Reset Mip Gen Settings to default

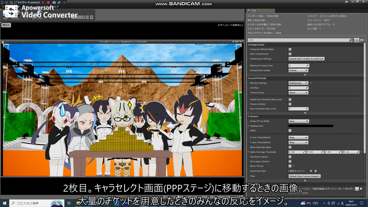coord(311,83)
